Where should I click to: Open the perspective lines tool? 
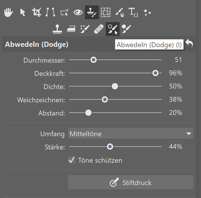[x=50, y=12]
